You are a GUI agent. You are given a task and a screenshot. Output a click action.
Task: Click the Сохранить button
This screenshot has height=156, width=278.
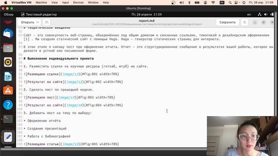228,22
